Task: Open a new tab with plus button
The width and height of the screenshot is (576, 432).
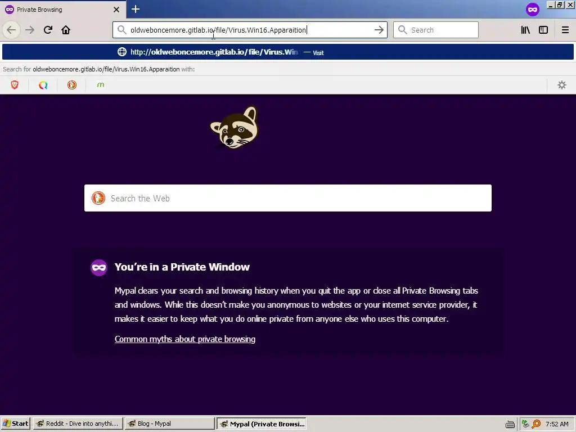Action: click(x=135, y=9)
